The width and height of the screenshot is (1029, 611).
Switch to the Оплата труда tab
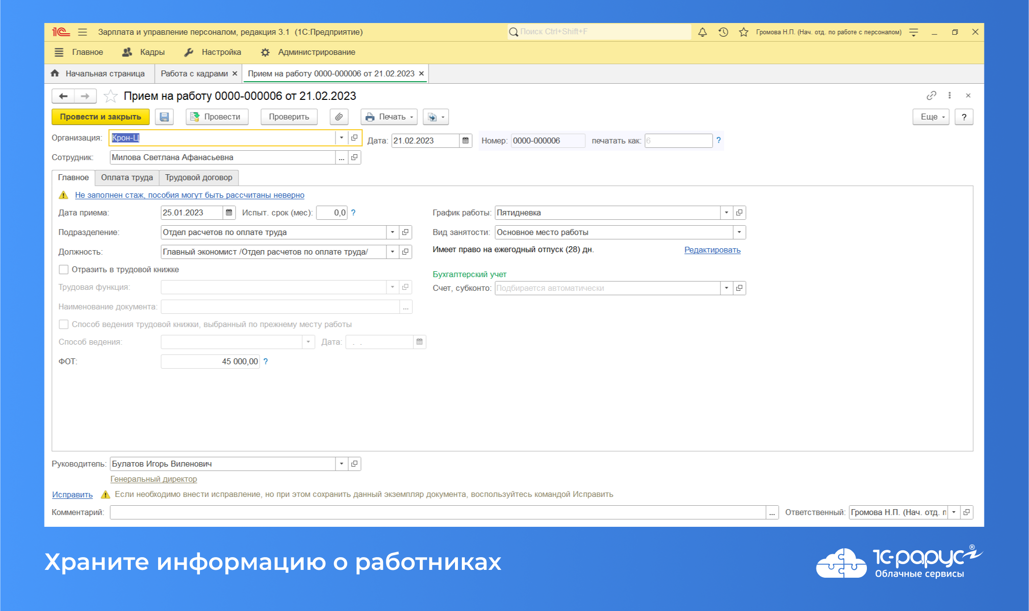(126, 177)
